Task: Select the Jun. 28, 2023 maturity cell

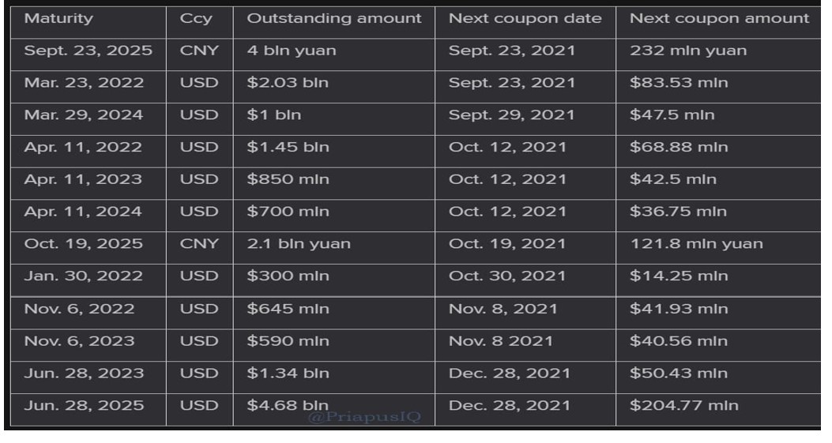Action: click(x=84, y=374)
